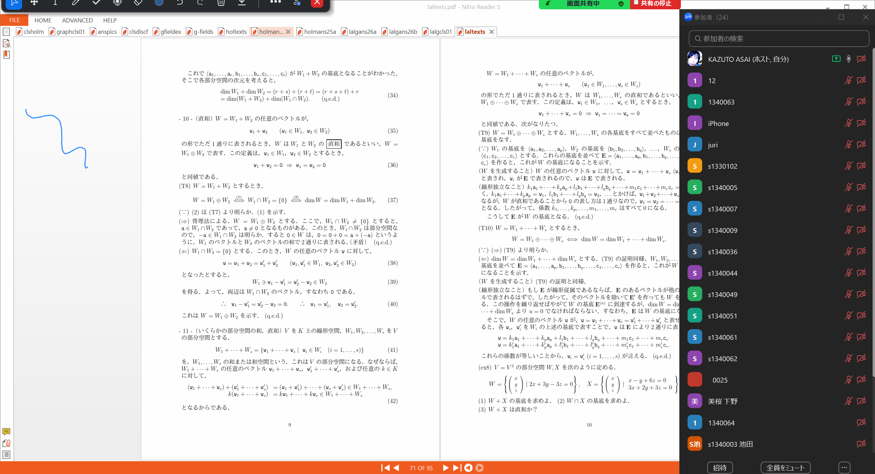Open more annotation options (three dots)

(x=275, y=2)
